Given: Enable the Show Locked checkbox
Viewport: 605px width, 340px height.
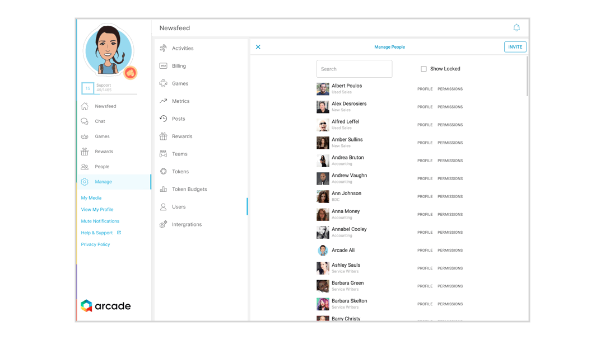Looking at the screenshot, I should [x=424, y=69].
